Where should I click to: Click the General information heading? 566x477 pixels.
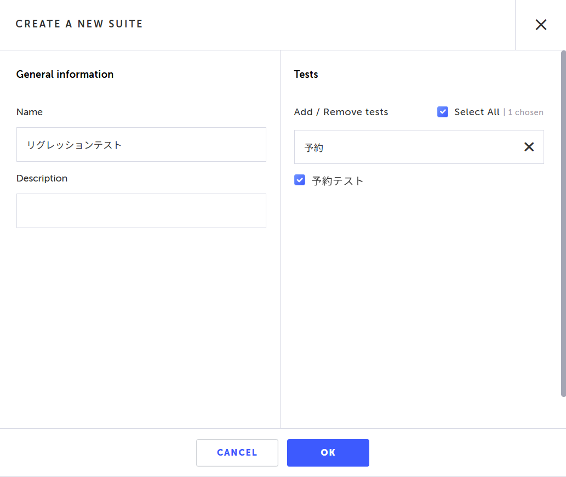65,75
